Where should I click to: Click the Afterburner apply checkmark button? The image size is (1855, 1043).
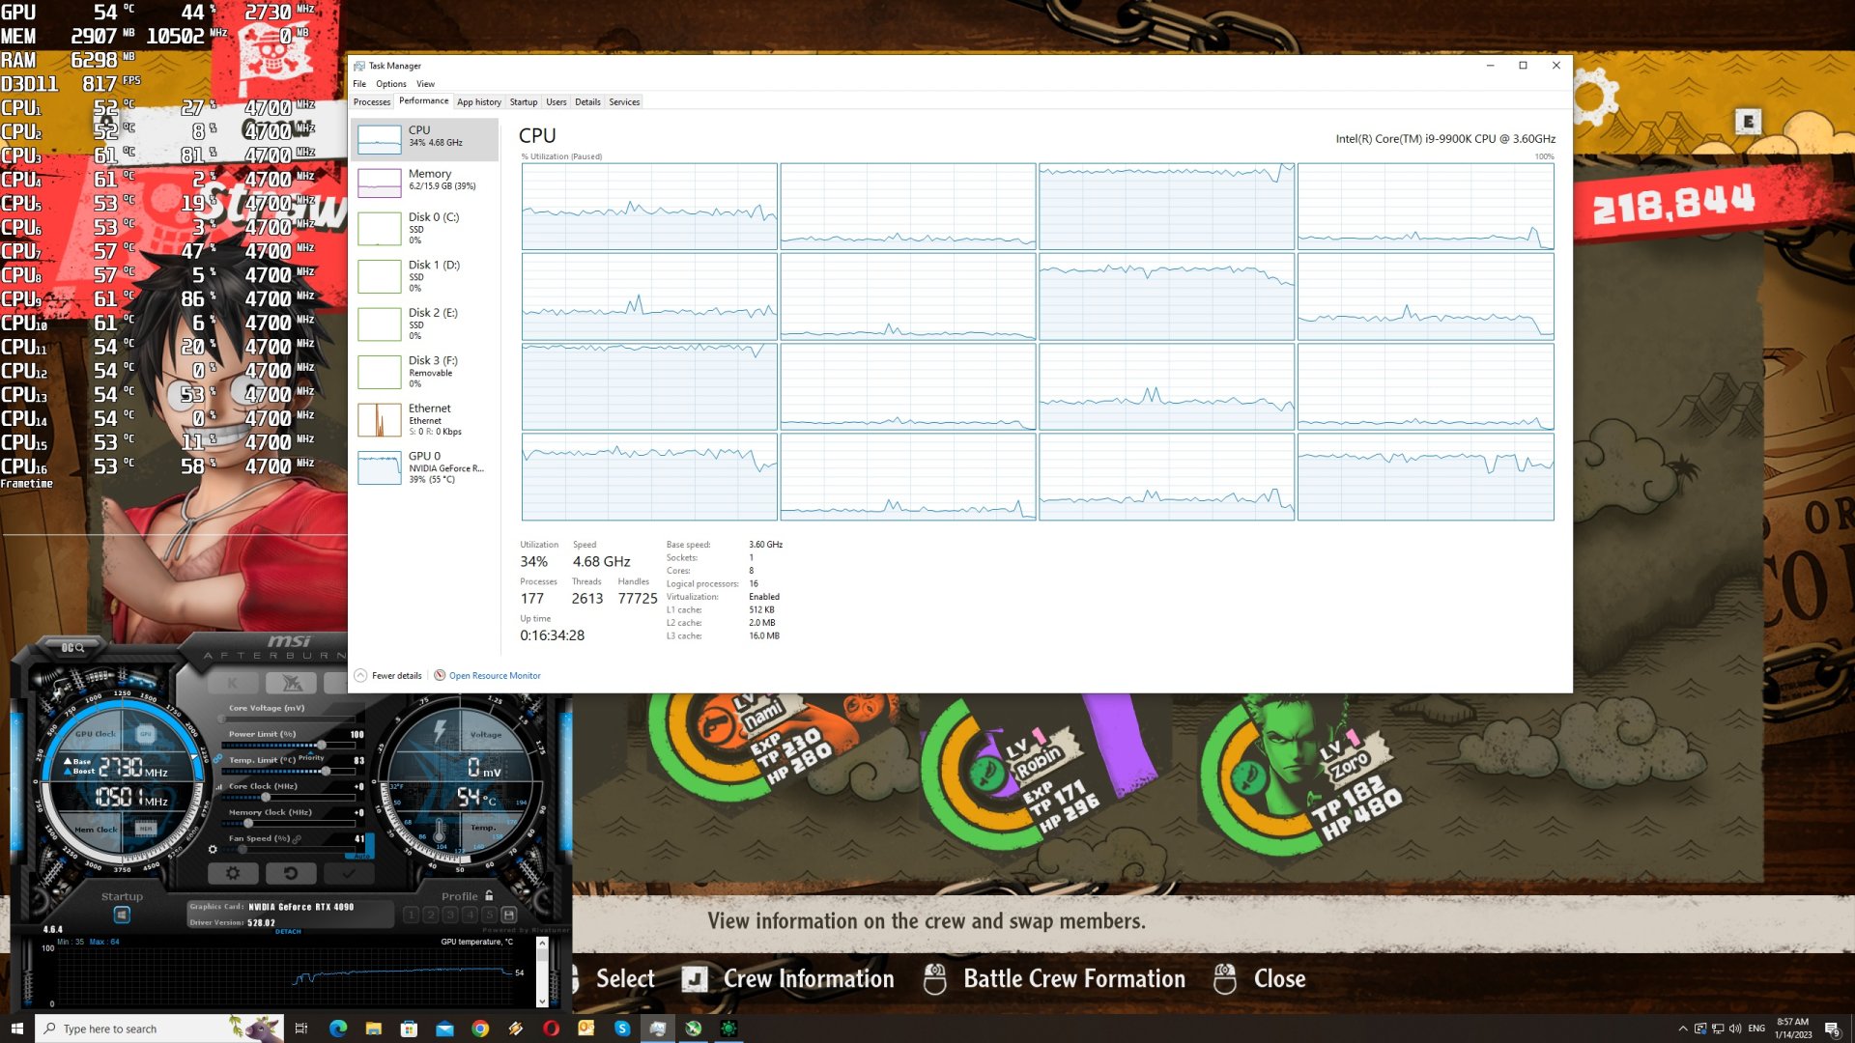[x=349, y=873]
